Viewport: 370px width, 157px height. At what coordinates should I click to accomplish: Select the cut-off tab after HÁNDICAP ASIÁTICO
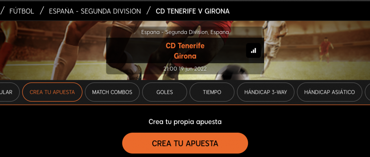coord(367,92)
